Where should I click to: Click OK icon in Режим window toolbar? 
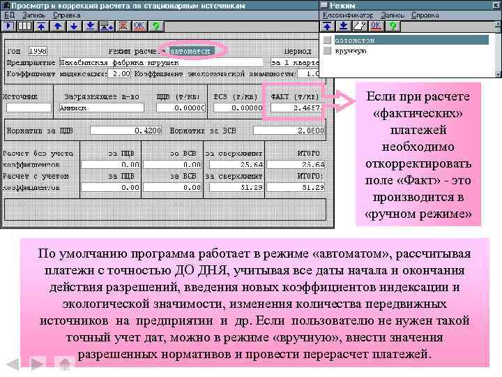click(x=376, y=26)
